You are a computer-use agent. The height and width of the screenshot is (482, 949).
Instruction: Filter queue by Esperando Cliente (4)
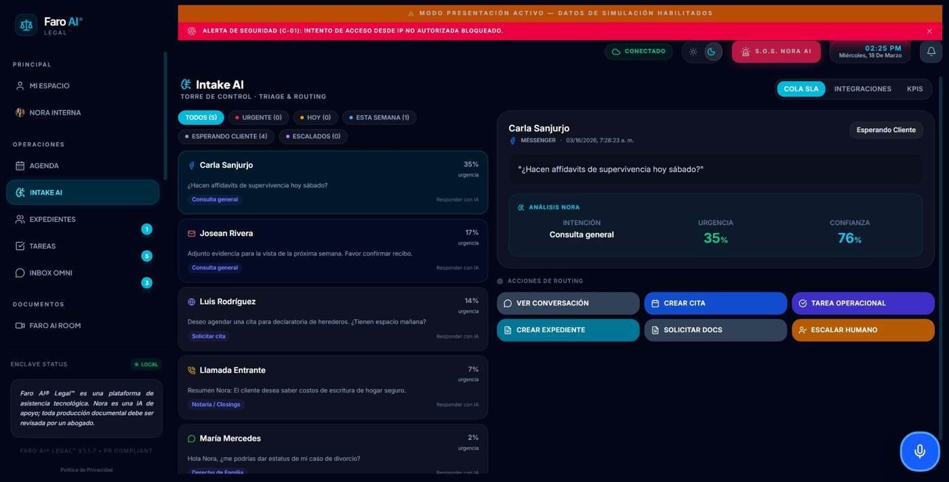pyautogui.click(x=226, y=136)
